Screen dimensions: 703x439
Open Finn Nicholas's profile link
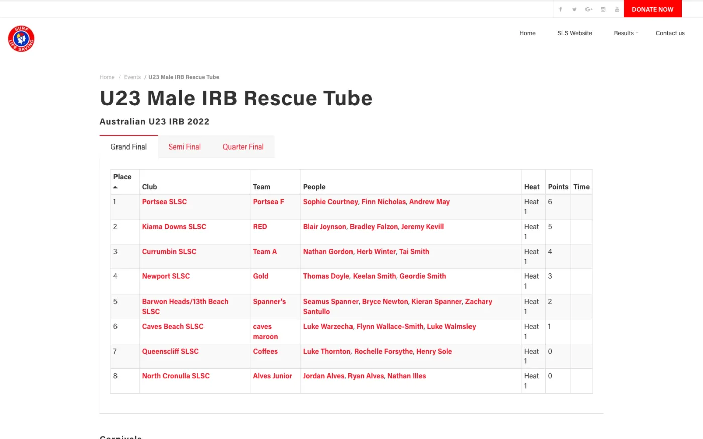(x=383, y=202)
